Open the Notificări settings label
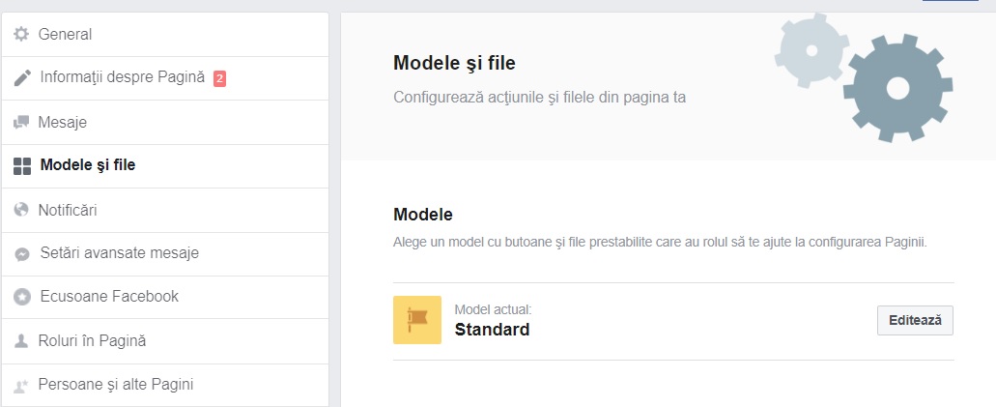 [x=68, y=210]
